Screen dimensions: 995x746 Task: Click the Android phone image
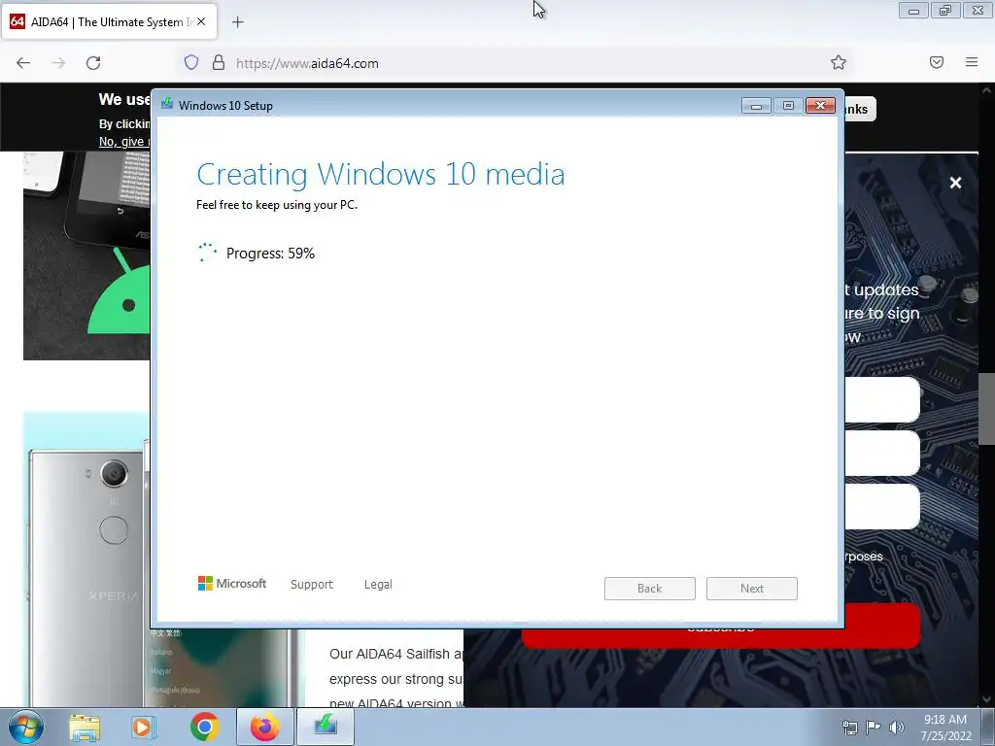[x=86, y=255]
